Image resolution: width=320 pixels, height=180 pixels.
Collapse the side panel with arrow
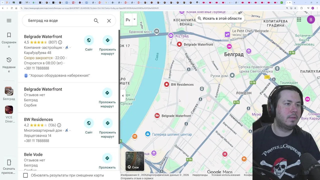pyautogui.click(x=123, y=95)
